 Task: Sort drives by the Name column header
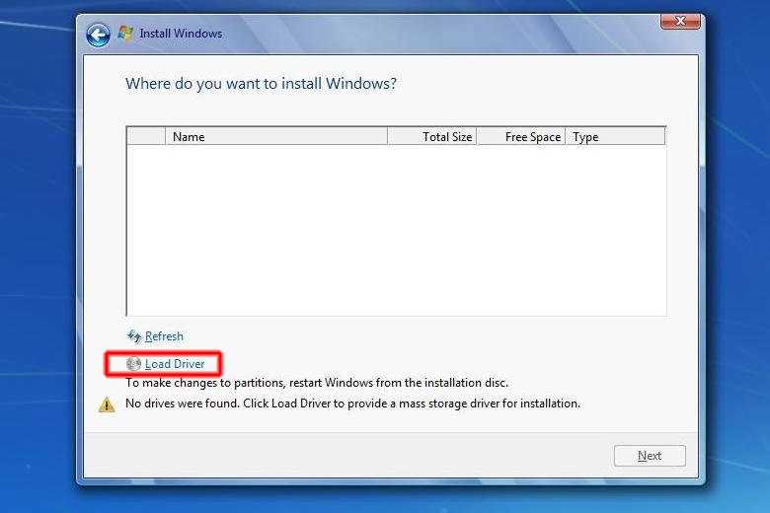(x=276, y=136)
